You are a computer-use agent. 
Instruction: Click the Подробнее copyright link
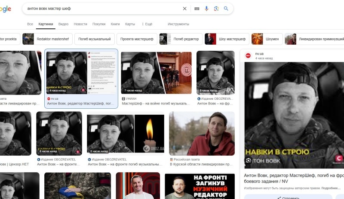click(331, 188)
